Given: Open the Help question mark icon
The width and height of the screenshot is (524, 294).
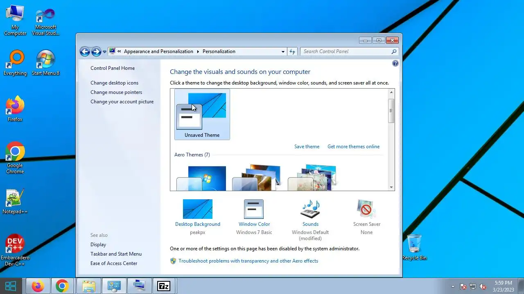Looking at the screenshot, I should click(x=395, y=63).
